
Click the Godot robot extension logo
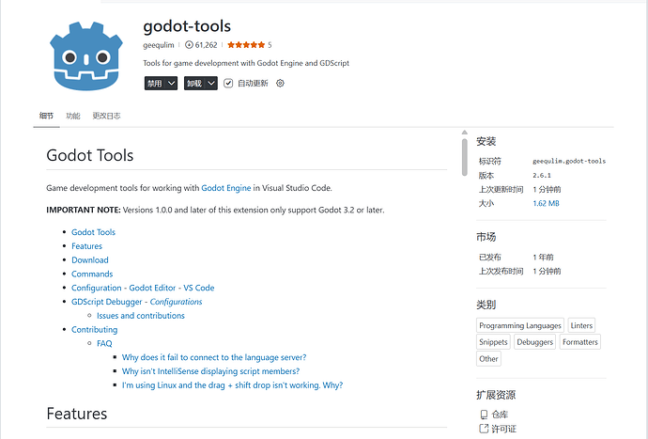click(86, 56)
